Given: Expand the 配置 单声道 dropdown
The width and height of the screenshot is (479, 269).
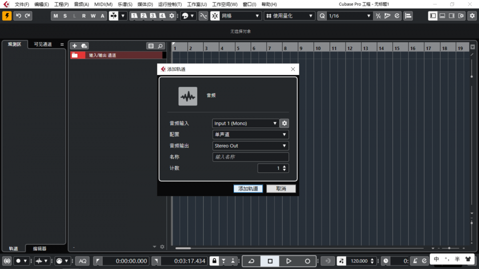Looking at the screenshot, I should coord(251,134).
